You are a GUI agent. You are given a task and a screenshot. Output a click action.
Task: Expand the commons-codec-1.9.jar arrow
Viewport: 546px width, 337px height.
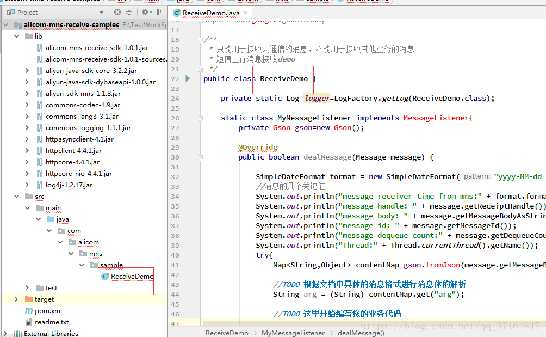[x=27, y=105]
